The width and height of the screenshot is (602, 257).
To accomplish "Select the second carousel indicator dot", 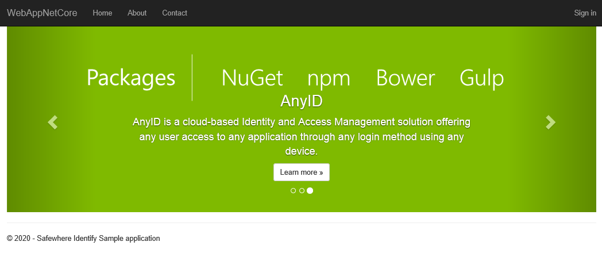I will coord(302,190).
